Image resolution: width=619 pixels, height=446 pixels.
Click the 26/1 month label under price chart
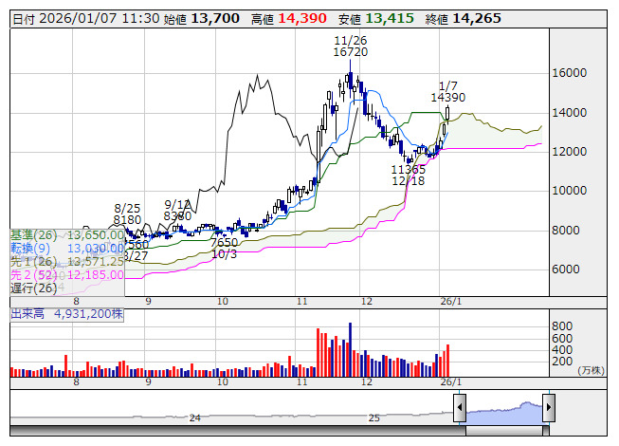(451, 302)
